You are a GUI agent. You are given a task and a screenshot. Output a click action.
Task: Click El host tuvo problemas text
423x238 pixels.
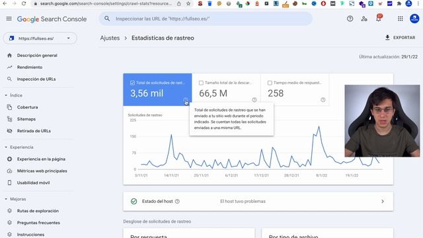click(243, 201)
